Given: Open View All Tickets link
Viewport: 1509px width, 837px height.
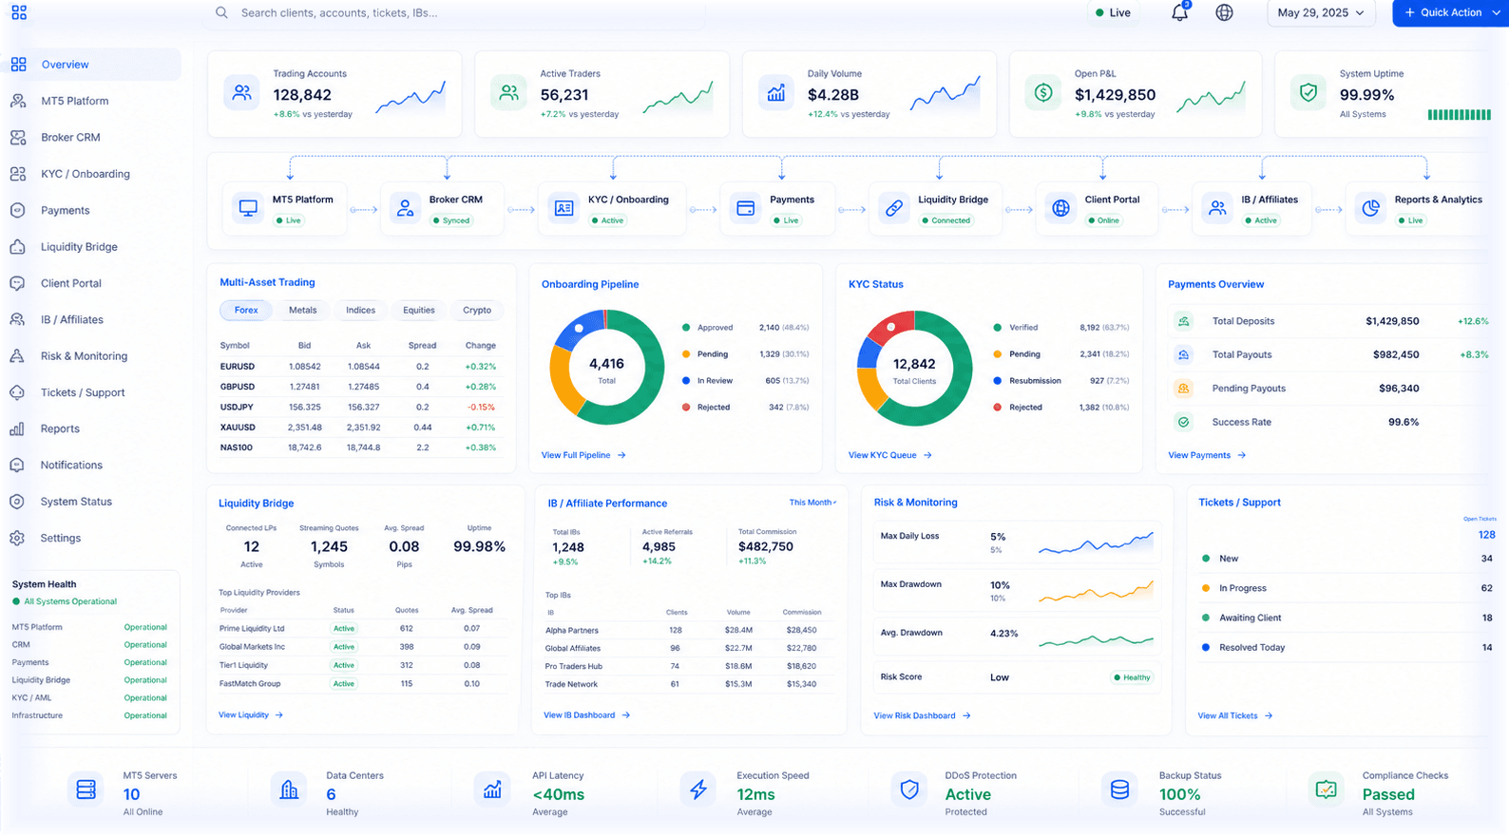Looking at the screenshot, I should pyautogui.click(x=1234, y=715).
